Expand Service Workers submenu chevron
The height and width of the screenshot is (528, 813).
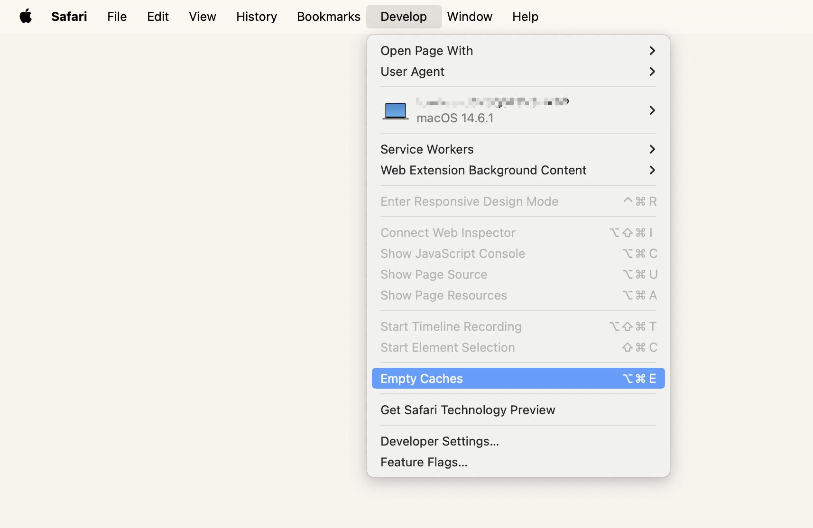(x=652, y=149)
